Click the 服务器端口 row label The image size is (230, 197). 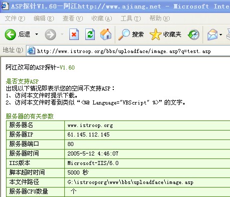[24, 144]
